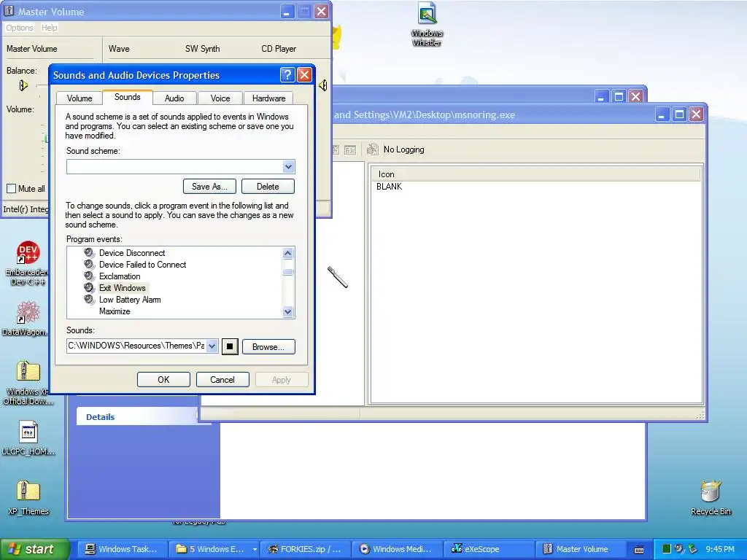Click the Icon column header in eXeScope
This screenshot has height=560, width=747.
coord(536,174)
